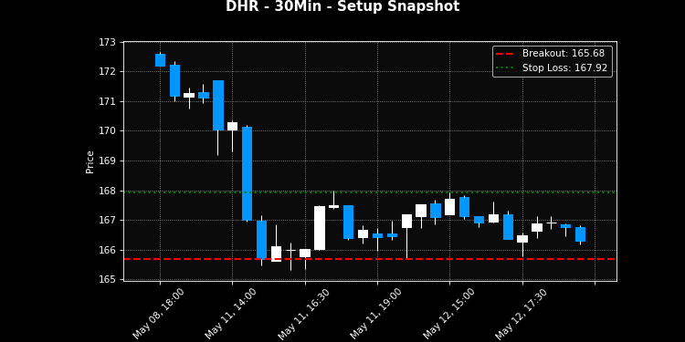The width and height of the screenshot is (685, 342).
Task: Click the y-axis tick label 166
Action: tap(107, 251)
